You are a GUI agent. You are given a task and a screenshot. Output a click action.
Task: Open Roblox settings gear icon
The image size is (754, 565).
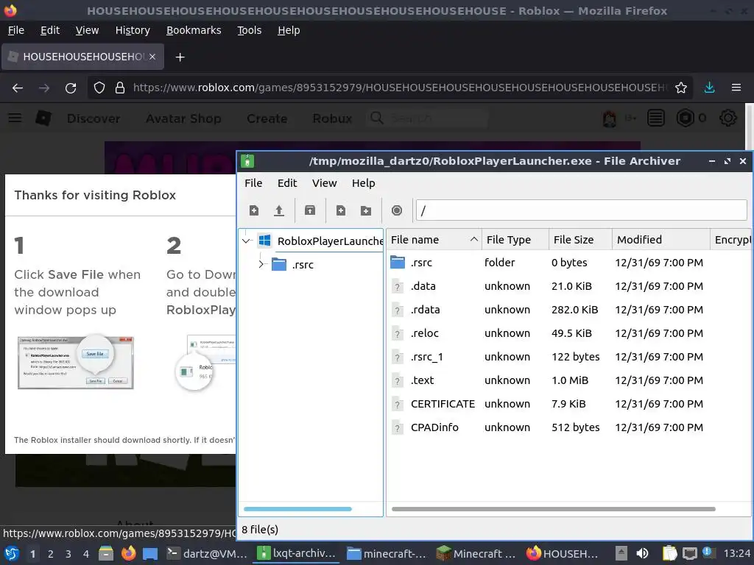pyautogui.click(x=728, y=118)
